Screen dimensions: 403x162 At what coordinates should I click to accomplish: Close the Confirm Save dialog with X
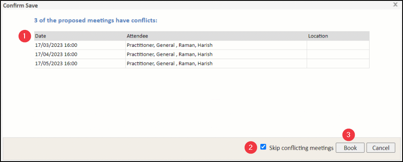[x=395, y=5]
